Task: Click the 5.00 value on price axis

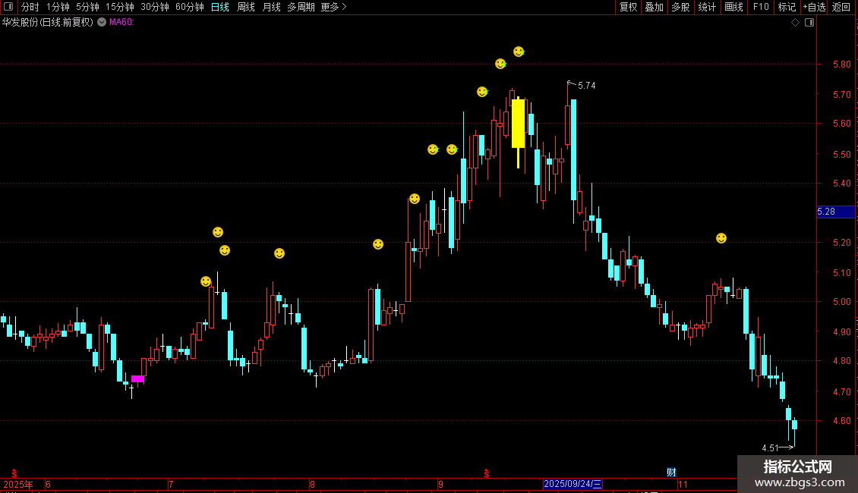Action: pos(841,302)
